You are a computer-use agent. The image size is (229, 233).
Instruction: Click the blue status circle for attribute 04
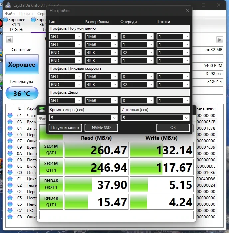click(10, 128)
